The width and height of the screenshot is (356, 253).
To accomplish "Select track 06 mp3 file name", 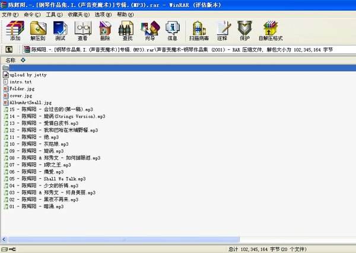I will tap(37, 172).
